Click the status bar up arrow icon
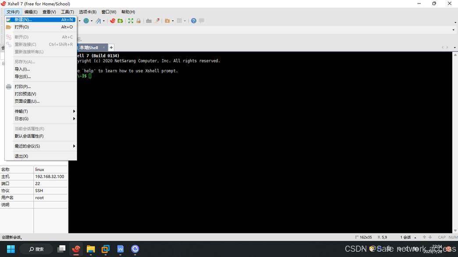The width and height of the screenshot is (458, 257). click(424, 237)
